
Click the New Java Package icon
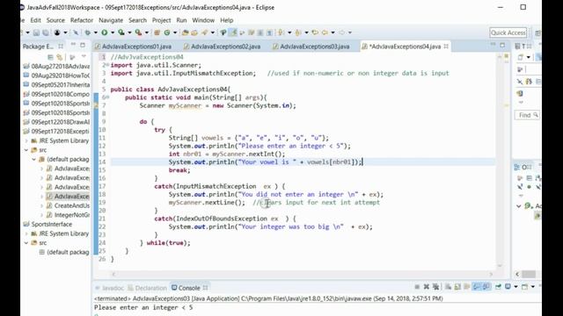pyautogui.click(x=157, y=32)
